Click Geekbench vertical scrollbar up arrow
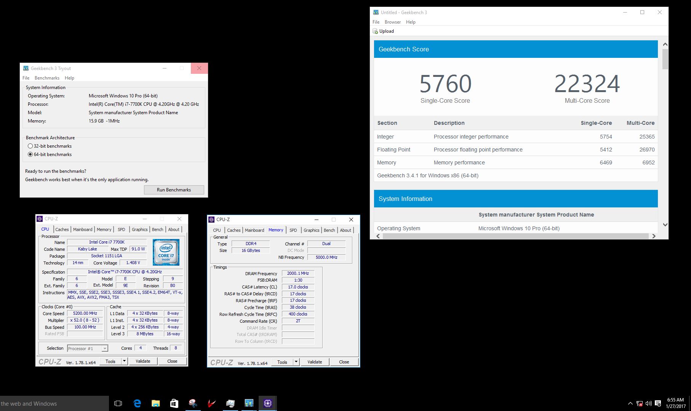The width and height of the screenshot is (691, 411). 665,45
